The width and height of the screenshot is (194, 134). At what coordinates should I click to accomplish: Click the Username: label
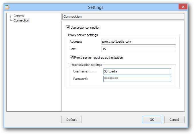[81, 72]
